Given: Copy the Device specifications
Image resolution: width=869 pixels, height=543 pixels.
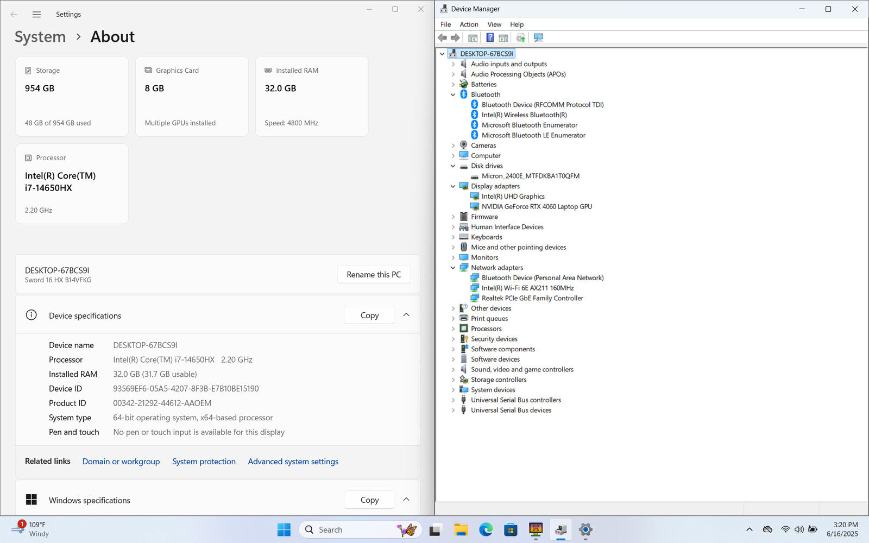Looking at the screenshot, I should 369,315.
